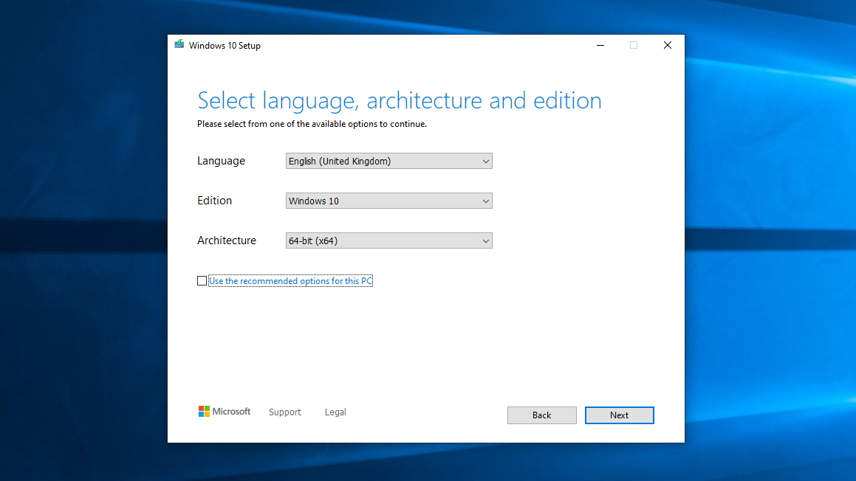Open the Support link

tap(284, 412)
